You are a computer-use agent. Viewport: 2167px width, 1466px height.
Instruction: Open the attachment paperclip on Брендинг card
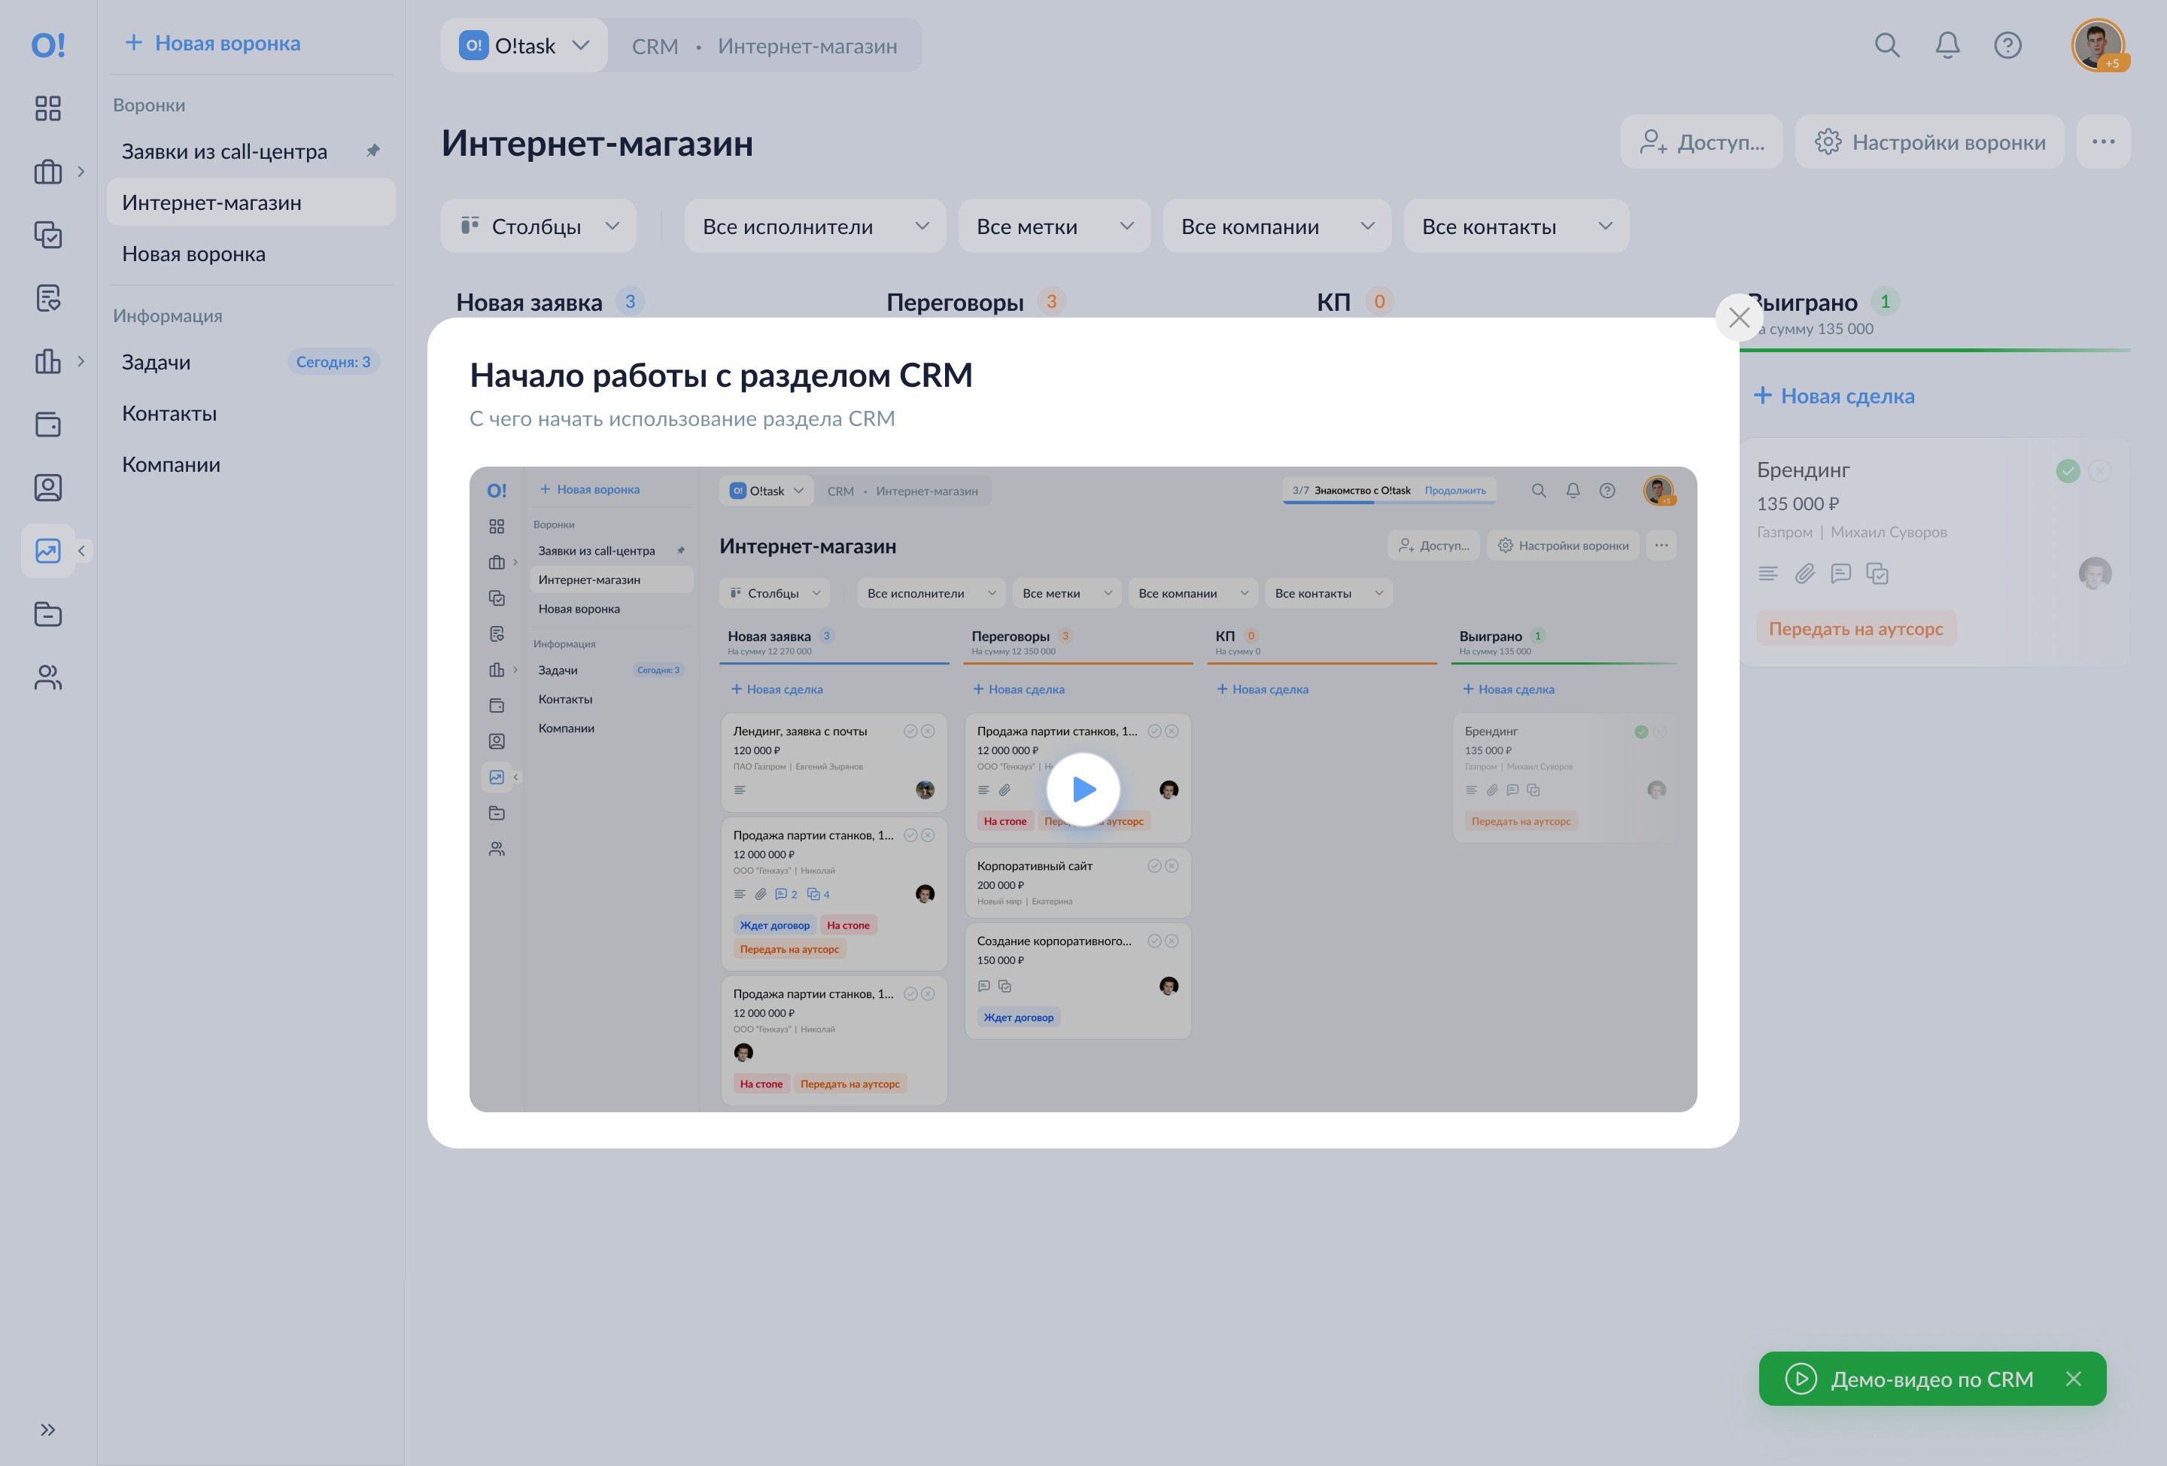coord(1805,573)
